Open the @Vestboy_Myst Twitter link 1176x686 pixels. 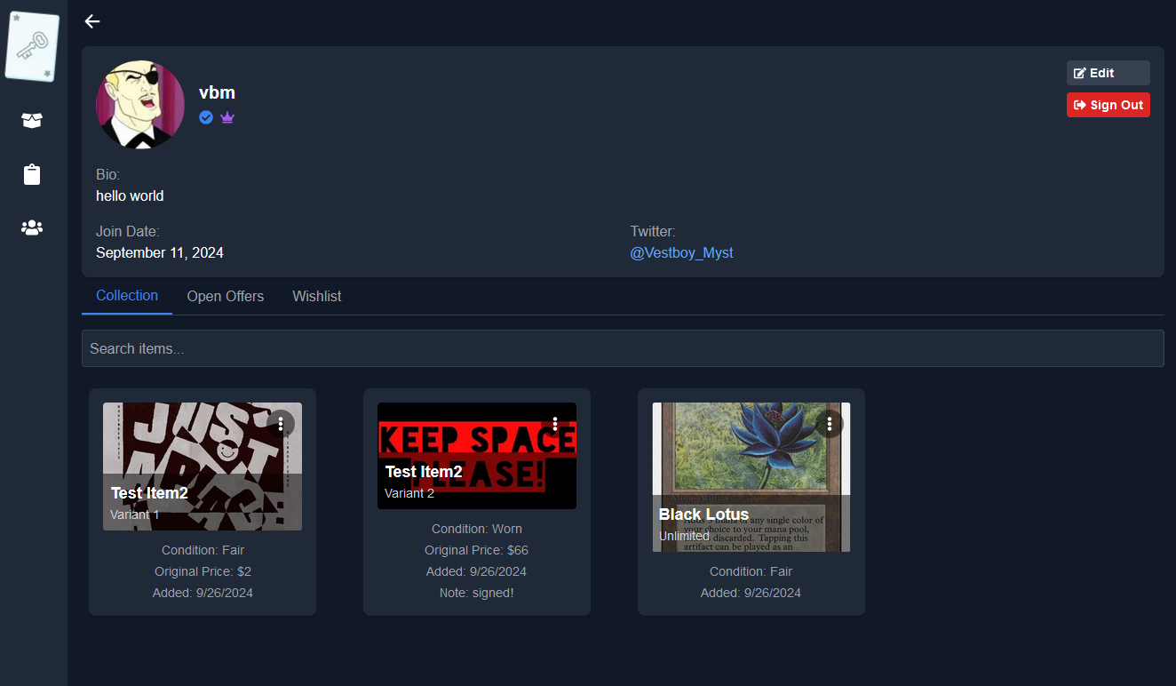(681, 253)
